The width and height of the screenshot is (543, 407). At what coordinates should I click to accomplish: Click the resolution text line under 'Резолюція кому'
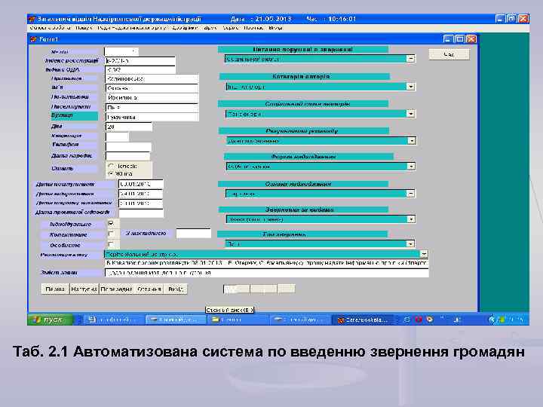267,263
